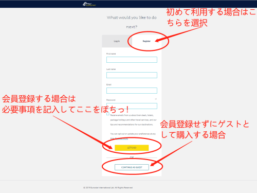
Task: Click the Email label text
Action: tap(109, 84)
